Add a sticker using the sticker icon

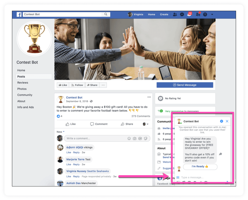coord(146,139)
